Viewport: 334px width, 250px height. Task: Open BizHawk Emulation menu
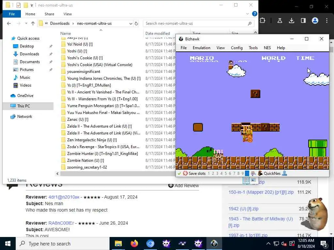202,48
